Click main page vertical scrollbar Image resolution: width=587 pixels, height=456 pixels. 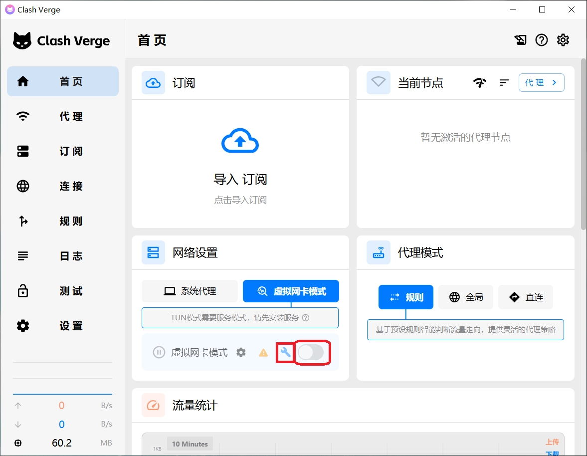(584, 144)
